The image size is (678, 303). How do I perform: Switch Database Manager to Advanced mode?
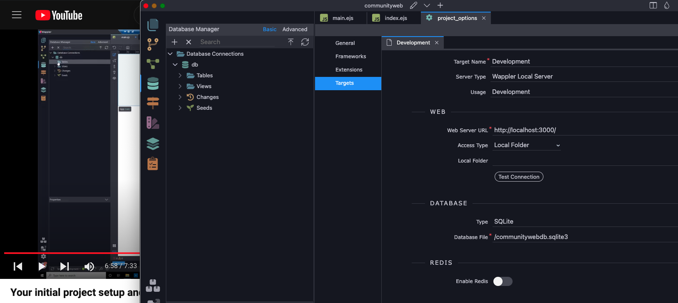tap(295, 30)
